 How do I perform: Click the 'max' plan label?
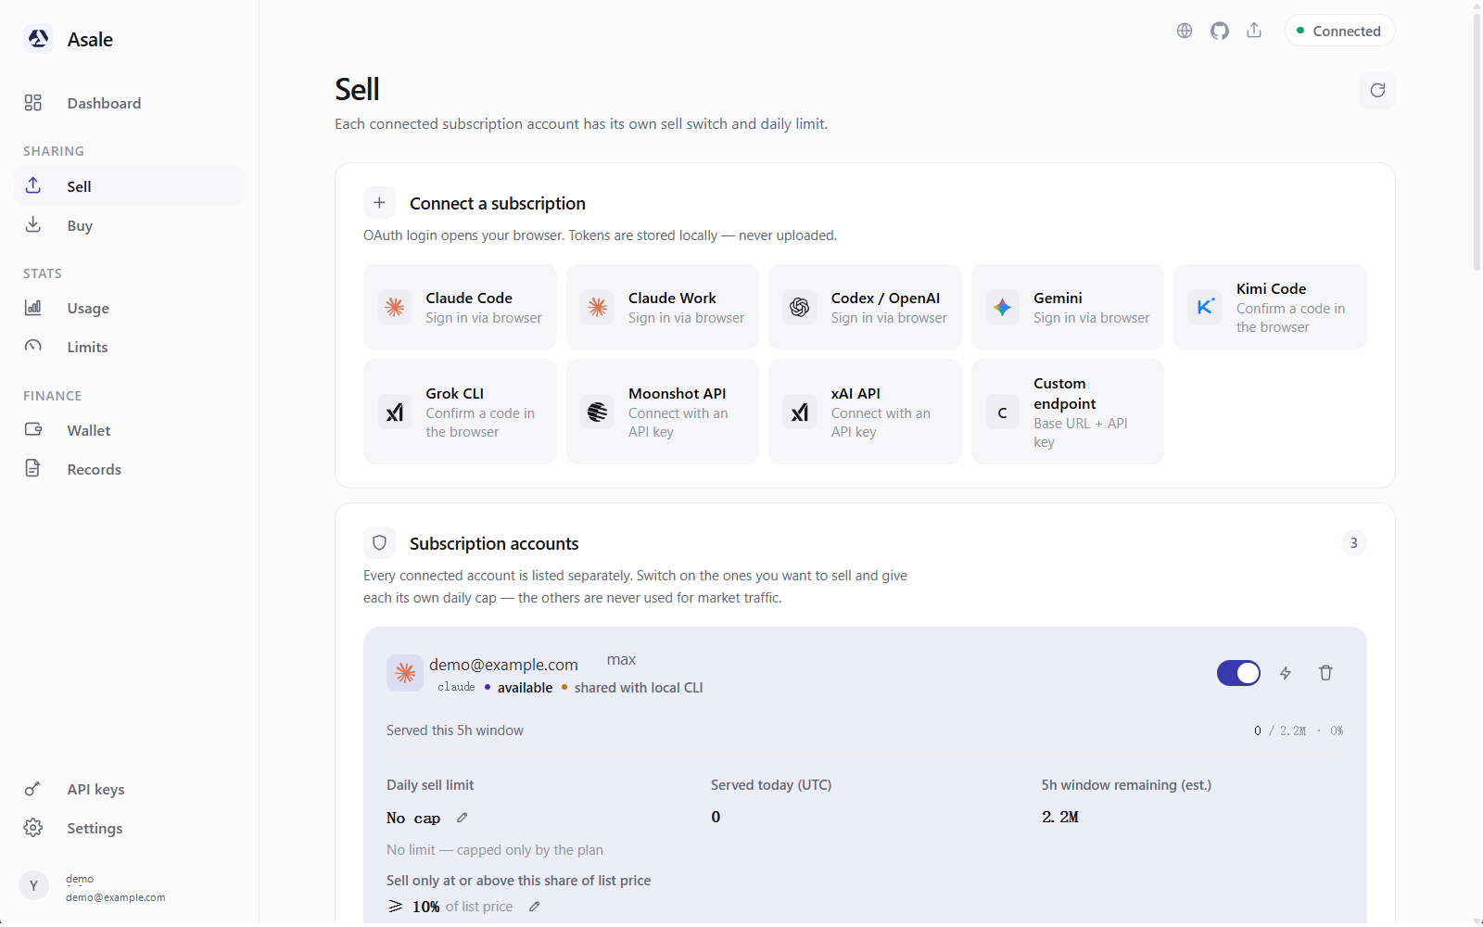tap(621, 660)
